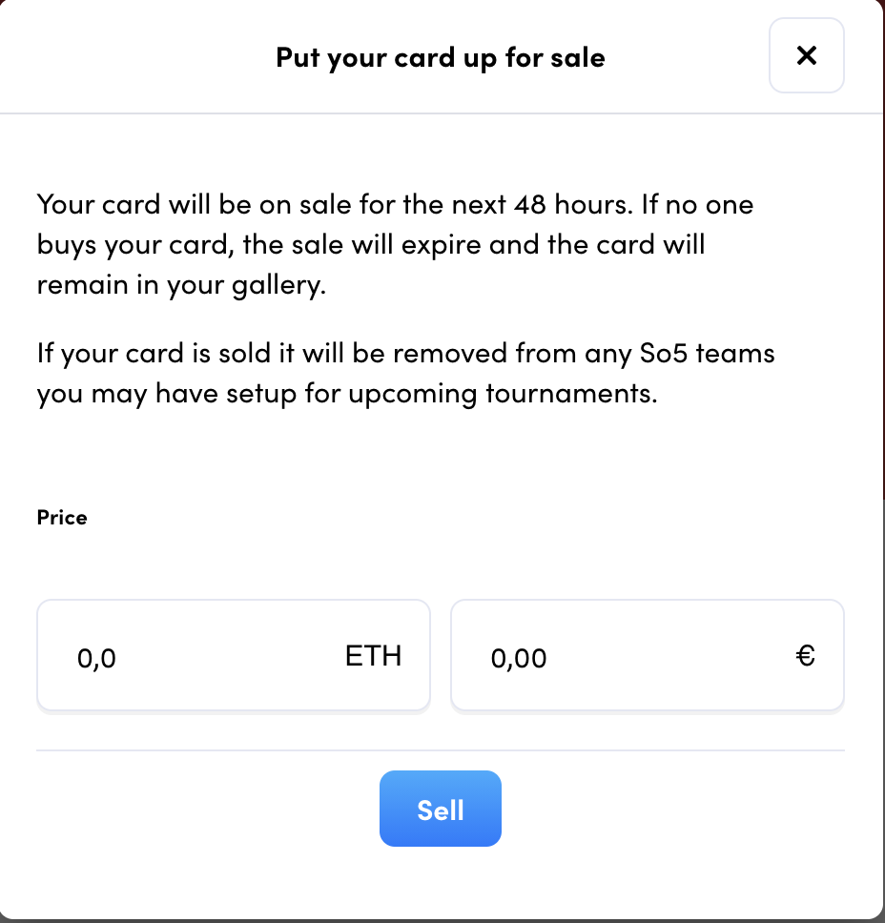Click the word "tournaments" in the second paragraph
The image size is (885, 923).
click(570, 394)
